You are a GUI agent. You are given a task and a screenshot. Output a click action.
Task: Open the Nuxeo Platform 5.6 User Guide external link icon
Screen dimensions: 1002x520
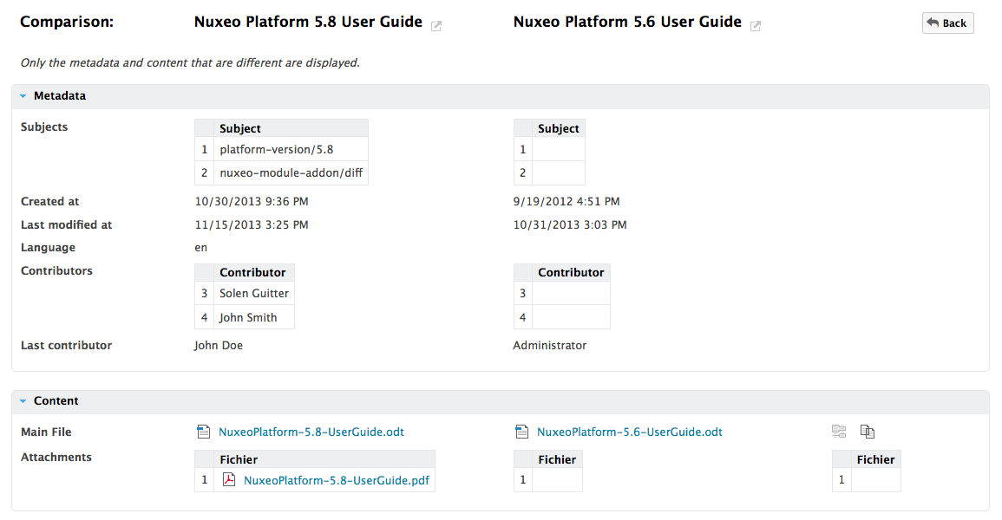tap(756, 25)
